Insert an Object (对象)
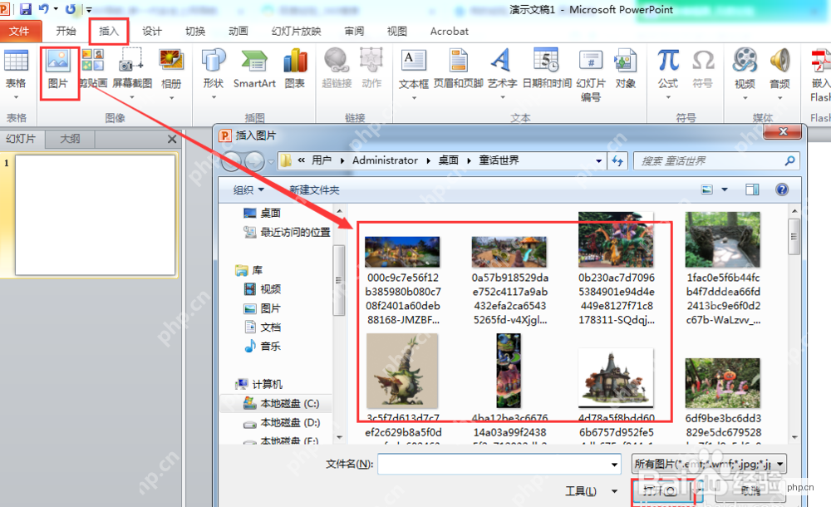Viewport: 831px width, 507px height. coord(626,68)
